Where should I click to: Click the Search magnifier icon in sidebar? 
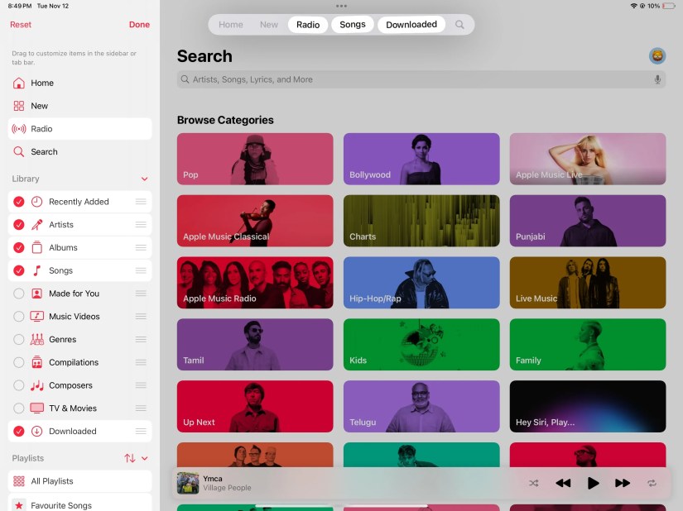(x=19, y=151)
